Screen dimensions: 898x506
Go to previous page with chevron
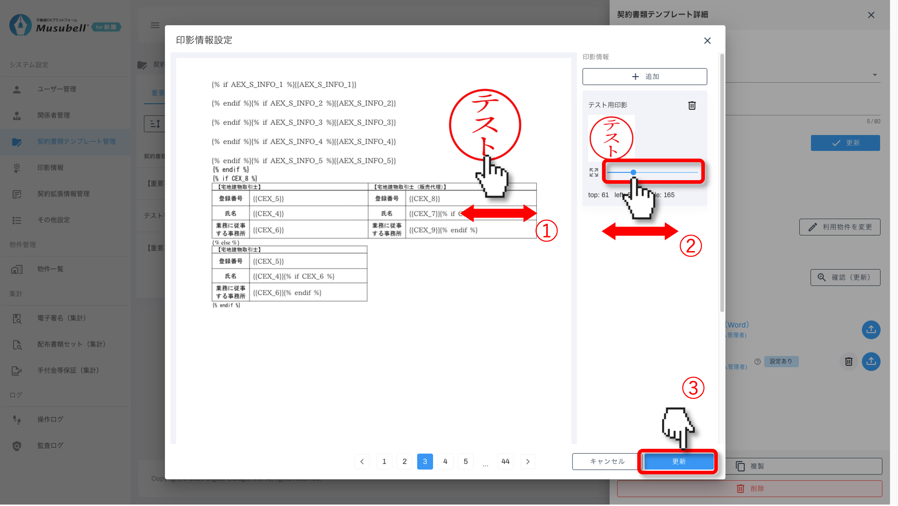coord(362,461)
